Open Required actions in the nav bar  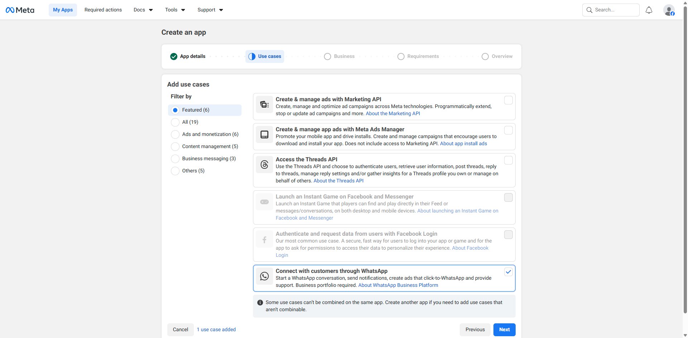[103, 10]
